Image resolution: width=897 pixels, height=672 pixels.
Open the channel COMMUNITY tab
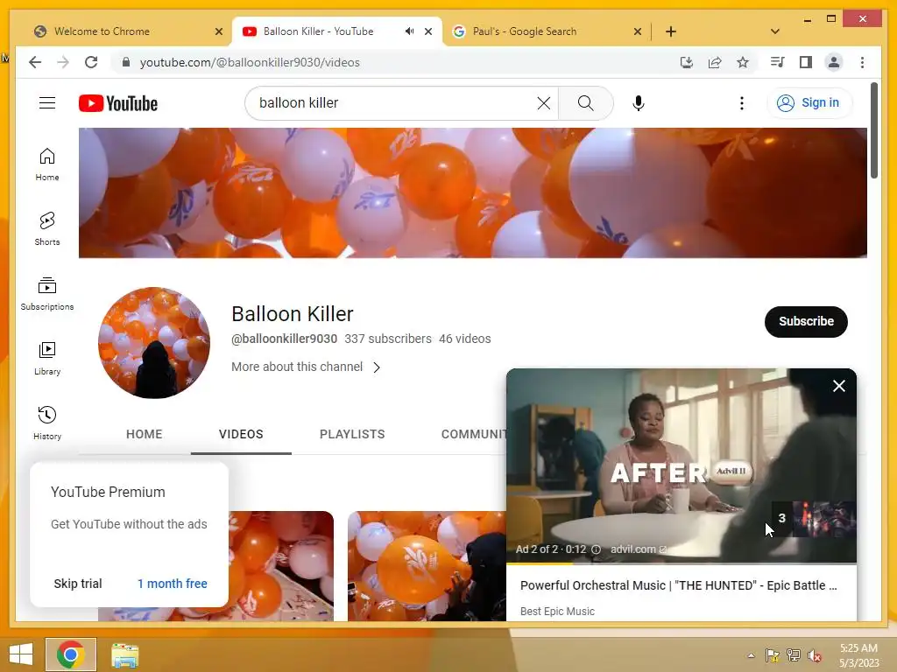[473, 434]
